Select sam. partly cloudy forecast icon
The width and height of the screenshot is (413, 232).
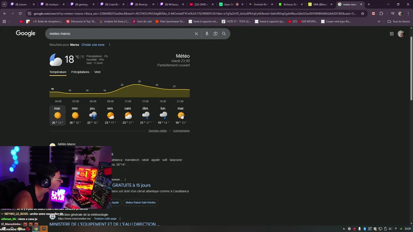(x=128, y=115)
